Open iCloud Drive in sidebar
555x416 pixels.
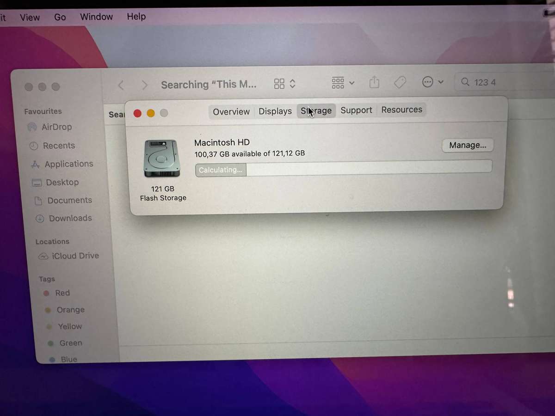75,256
